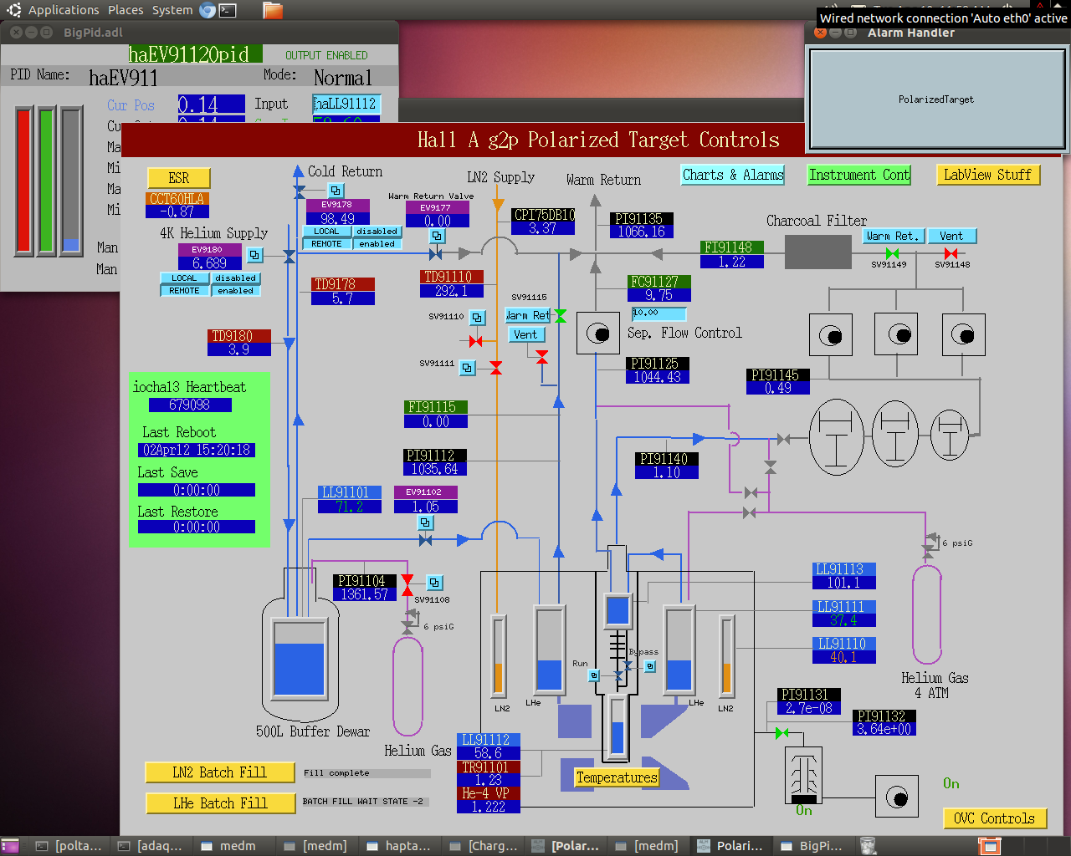The image size is (1071, 856).
Task: Click the red SV91111 valve symbol
Action: [x=496, y=368]
